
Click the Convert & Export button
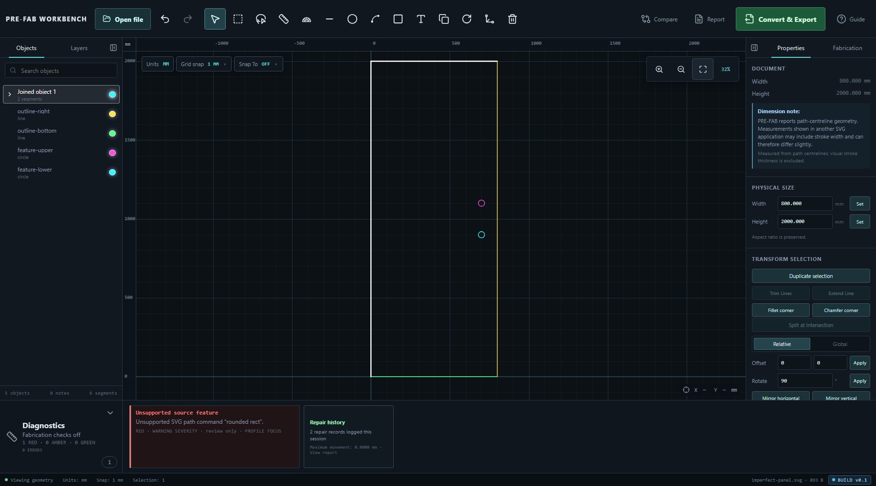coord(781,19)
